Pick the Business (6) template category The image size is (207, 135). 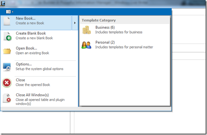[x=125, y=30]
